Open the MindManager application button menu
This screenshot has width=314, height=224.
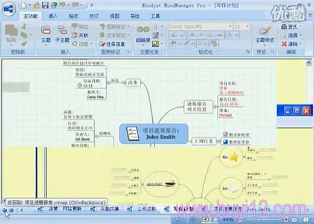pos(9,9)
